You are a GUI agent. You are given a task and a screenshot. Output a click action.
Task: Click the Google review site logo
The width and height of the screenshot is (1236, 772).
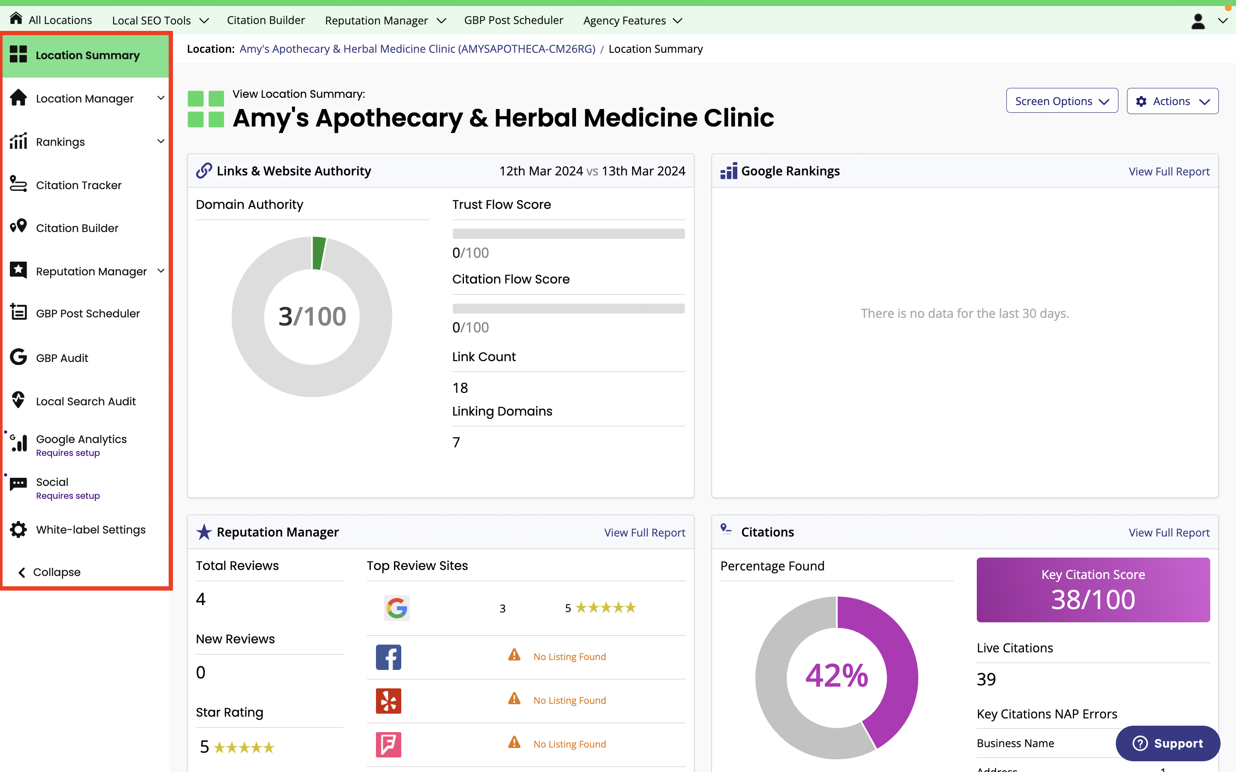[397, 608]
